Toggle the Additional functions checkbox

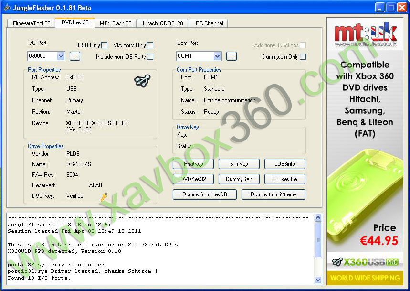pyautogui.click(x=303, y=45)
